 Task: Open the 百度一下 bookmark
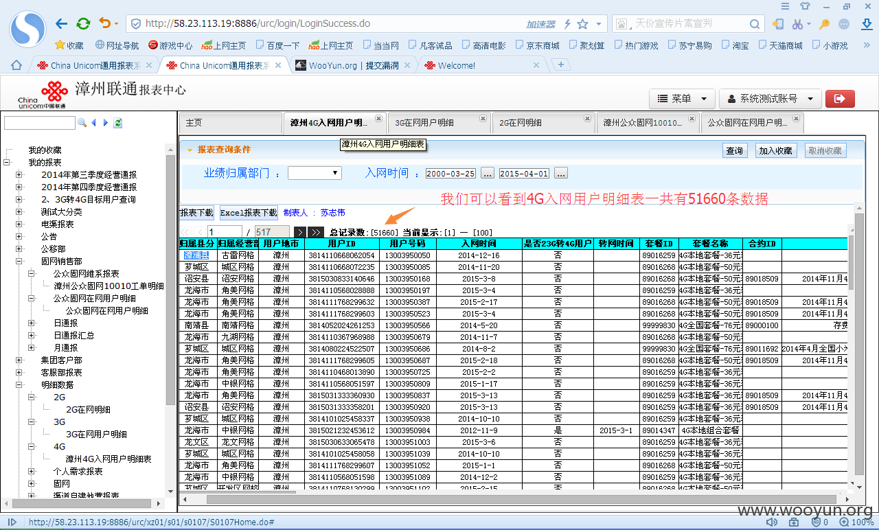pos(277,45)
